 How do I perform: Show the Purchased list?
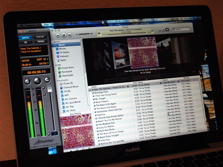65,72
